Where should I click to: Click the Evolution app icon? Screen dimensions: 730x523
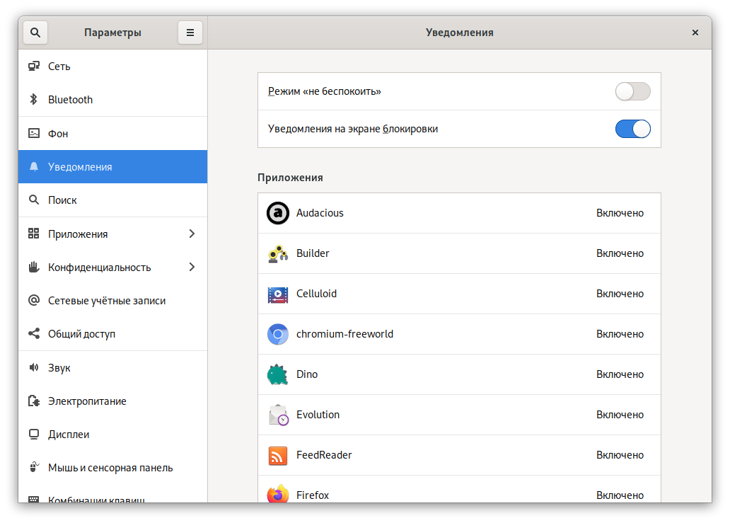tap(279, 415)
